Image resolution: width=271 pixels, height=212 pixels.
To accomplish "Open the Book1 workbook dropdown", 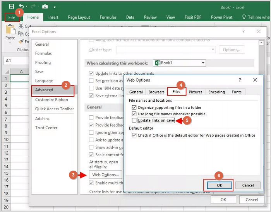I will [203, 63].
